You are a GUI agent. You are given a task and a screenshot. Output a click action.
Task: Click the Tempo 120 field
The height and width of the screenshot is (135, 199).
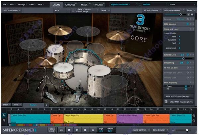click(x=110, y=130)
